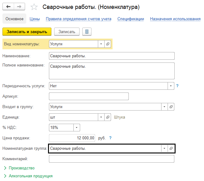Open Входит в группу item form icon
This screenshot has width=204, height=181.
[x=171, y=107]
